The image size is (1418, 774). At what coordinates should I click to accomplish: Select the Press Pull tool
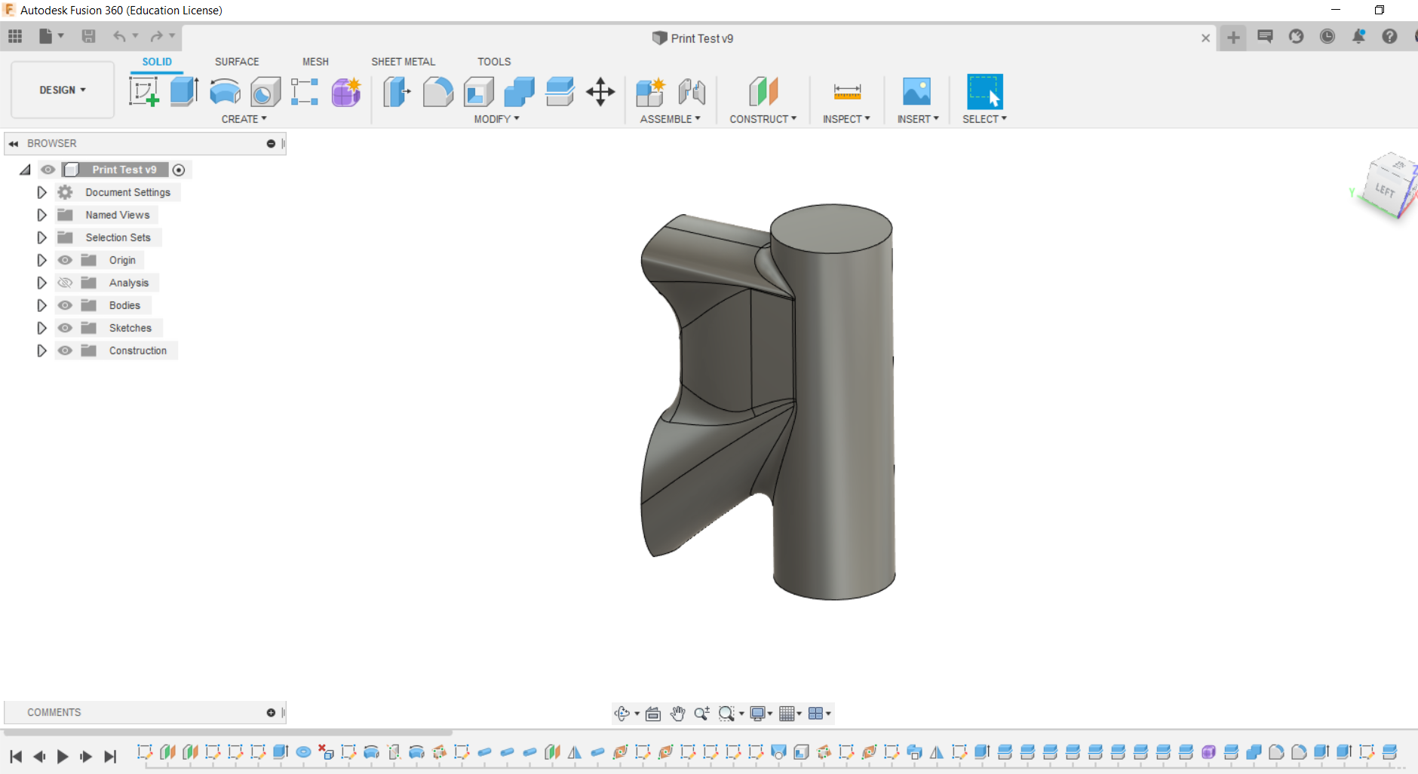click(x=397, y=92)
